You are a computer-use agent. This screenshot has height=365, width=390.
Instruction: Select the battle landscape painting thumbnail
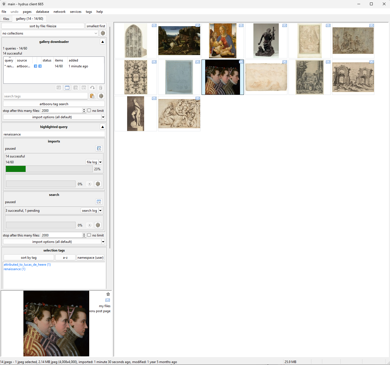[x=179, y=41]
